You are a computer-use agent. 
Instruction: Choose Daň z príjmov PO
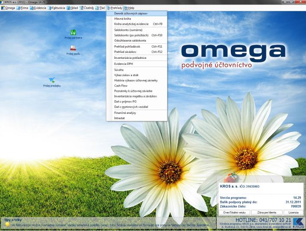(137, 102)
